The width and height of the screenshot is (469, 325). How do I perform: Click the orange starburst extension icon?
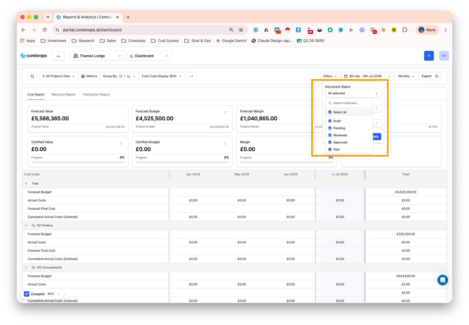coord(383,30)
